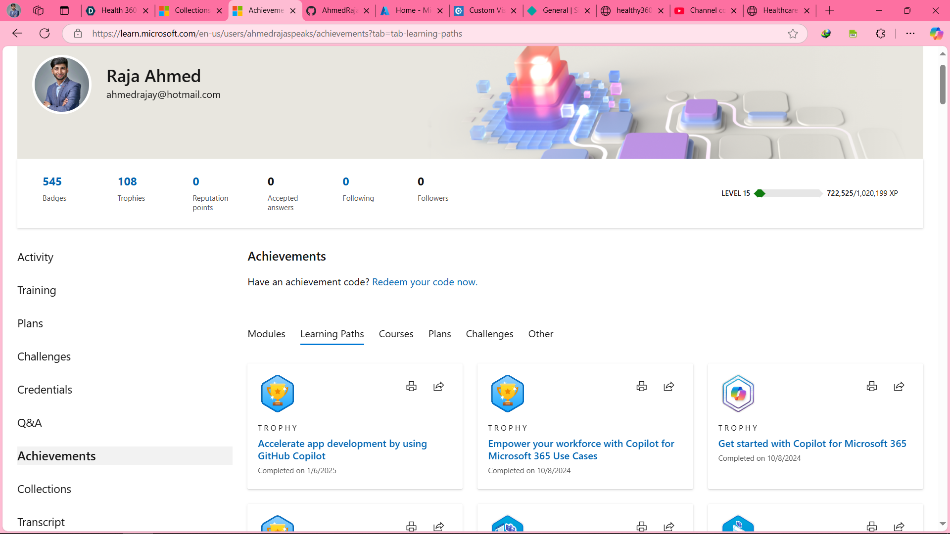Switch to the Modules achievements tab
Viewport: 950px width, 534px height.
(x=266, y=334)
